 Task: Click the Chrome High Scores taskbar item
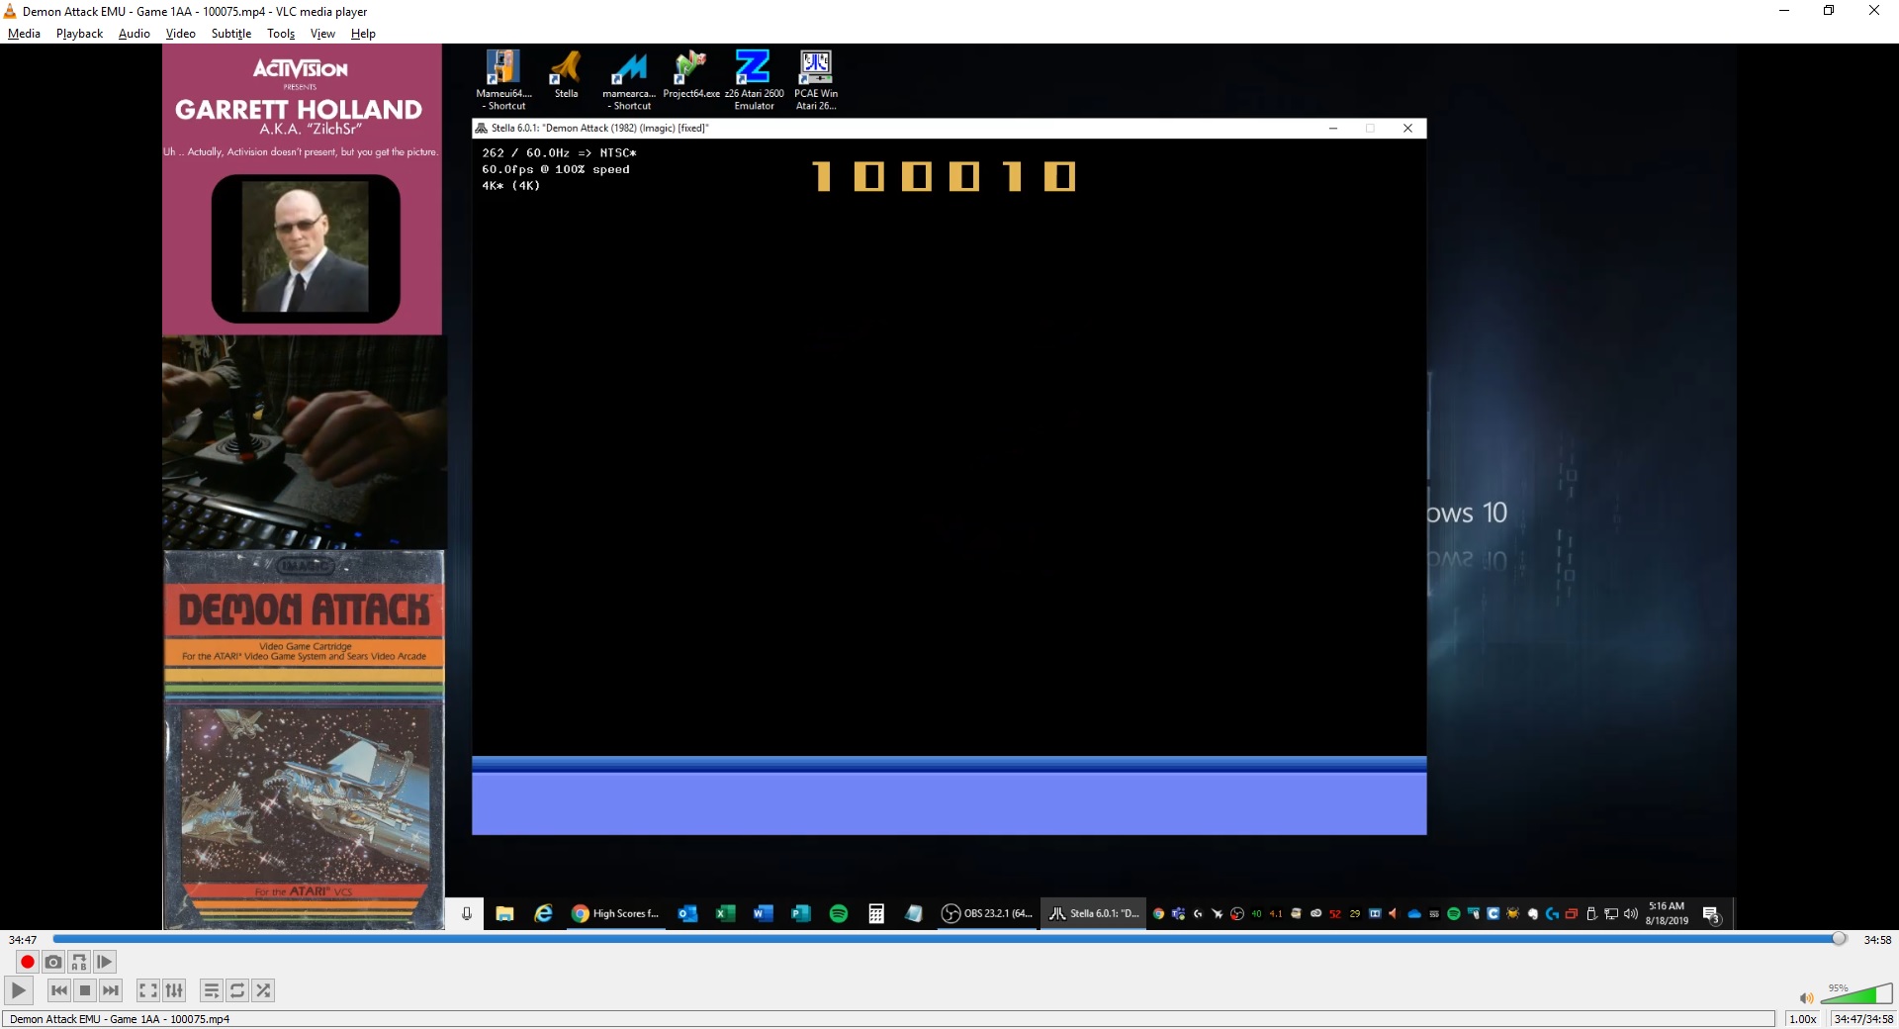614,913
